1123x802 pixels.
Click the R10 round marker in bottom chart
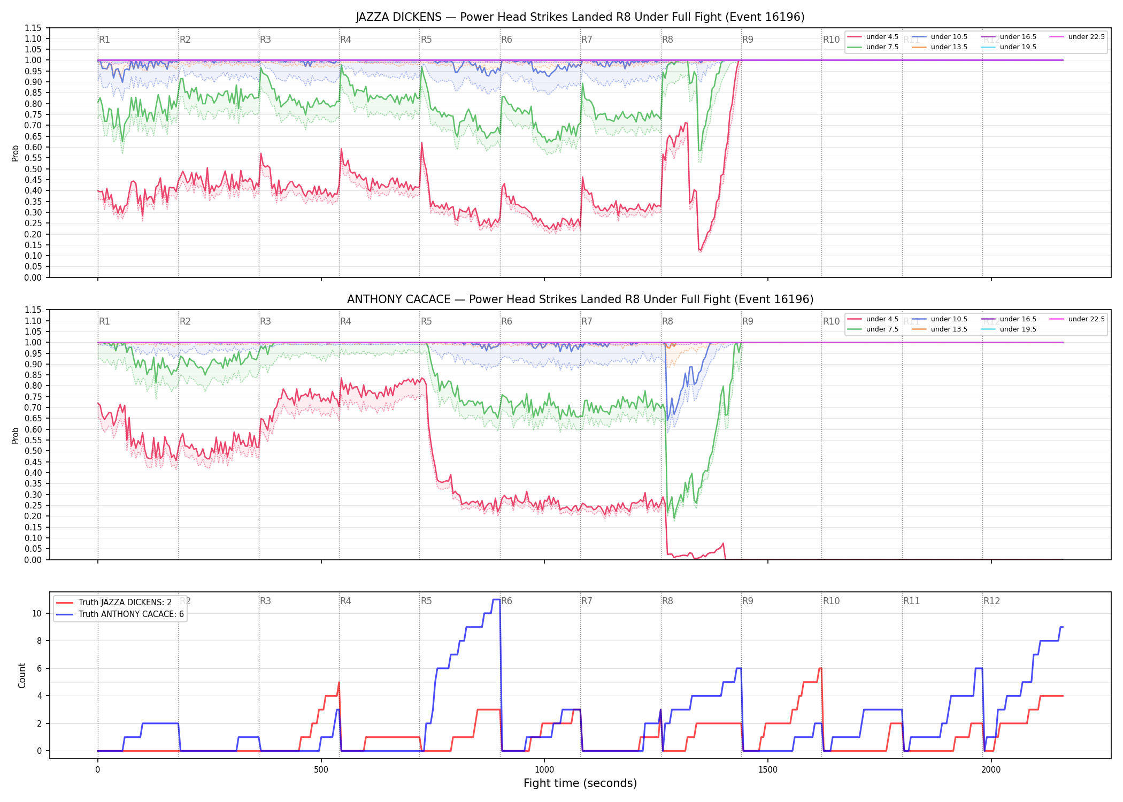click(831, 601)
